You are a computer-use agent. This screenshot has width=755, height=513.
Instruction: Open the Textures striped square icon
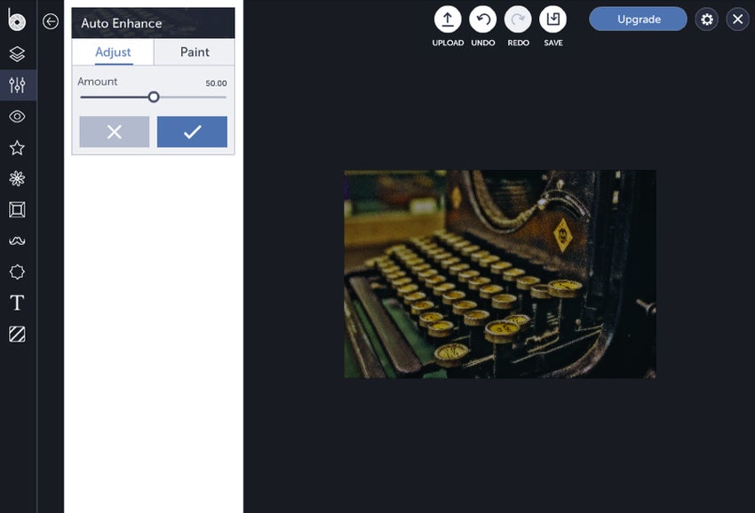(18, 334)
